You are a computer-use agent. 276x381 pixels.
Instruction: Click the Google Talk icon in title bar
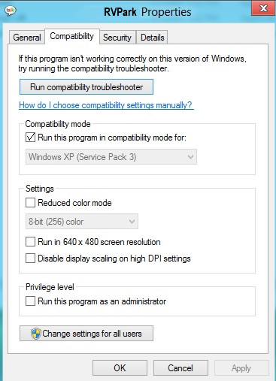pos(11,11)
